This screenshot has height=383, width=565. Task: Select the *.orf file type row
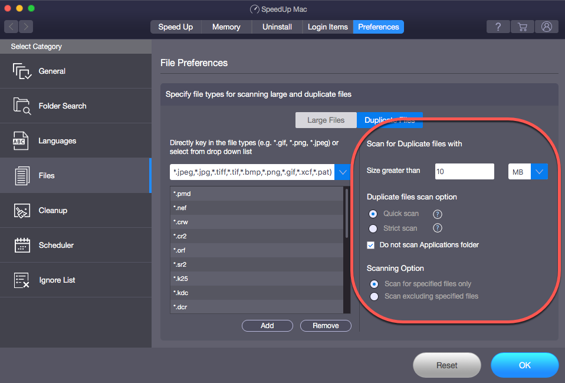click(257, 250)
